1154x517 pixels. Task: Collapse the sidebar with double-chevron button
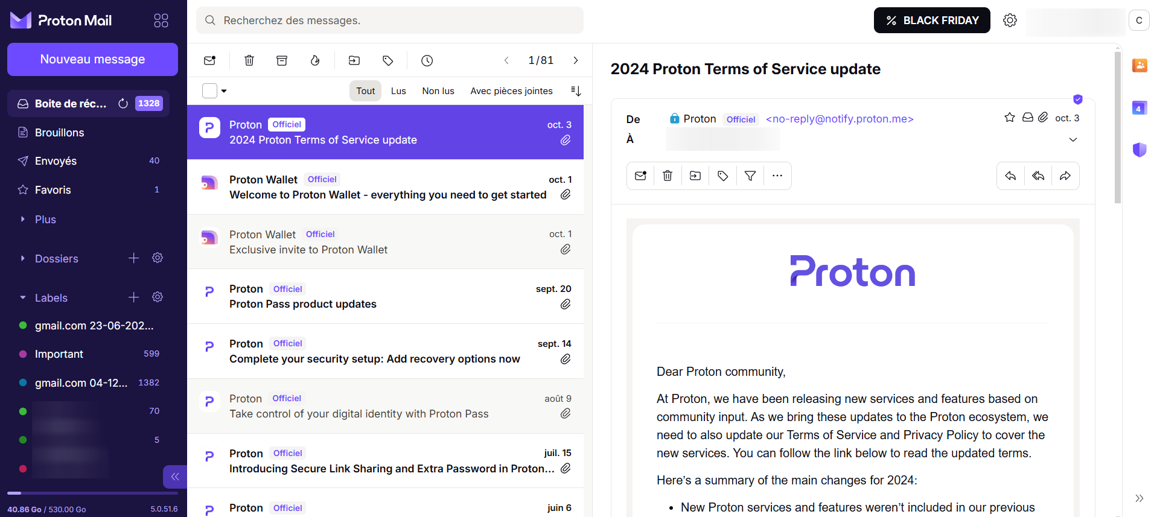[174, 477]
